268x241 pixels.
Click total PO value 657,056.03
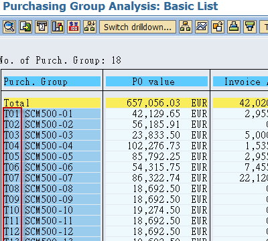(153, 103)
